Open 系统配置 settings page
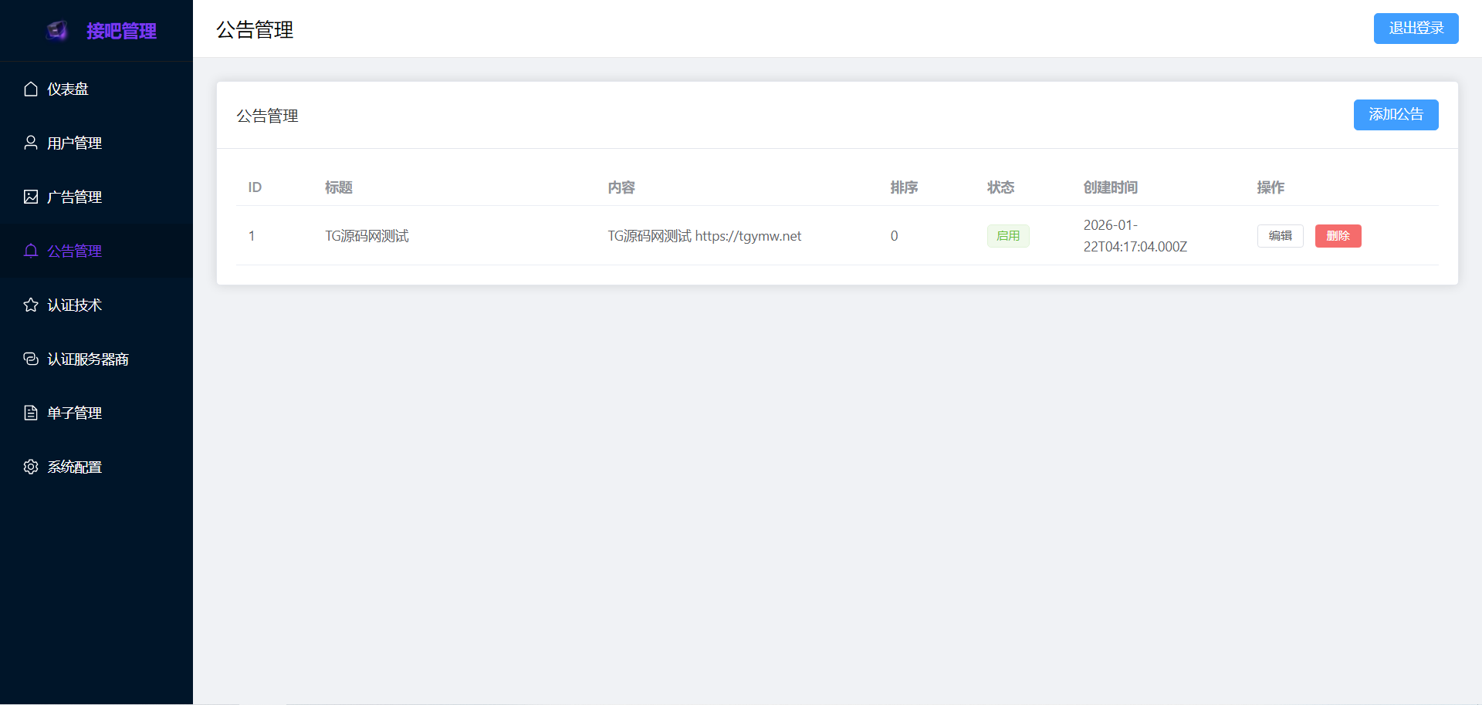 point(74,467)
